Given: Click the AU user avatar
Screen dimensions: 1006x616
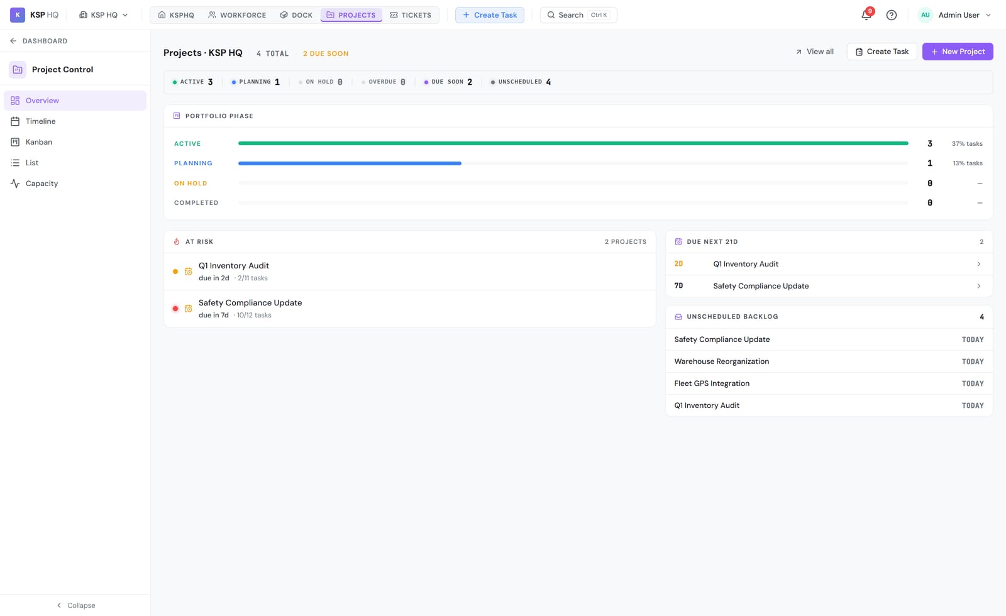Looking at the screenshot, I should click(x=926, y=15).
